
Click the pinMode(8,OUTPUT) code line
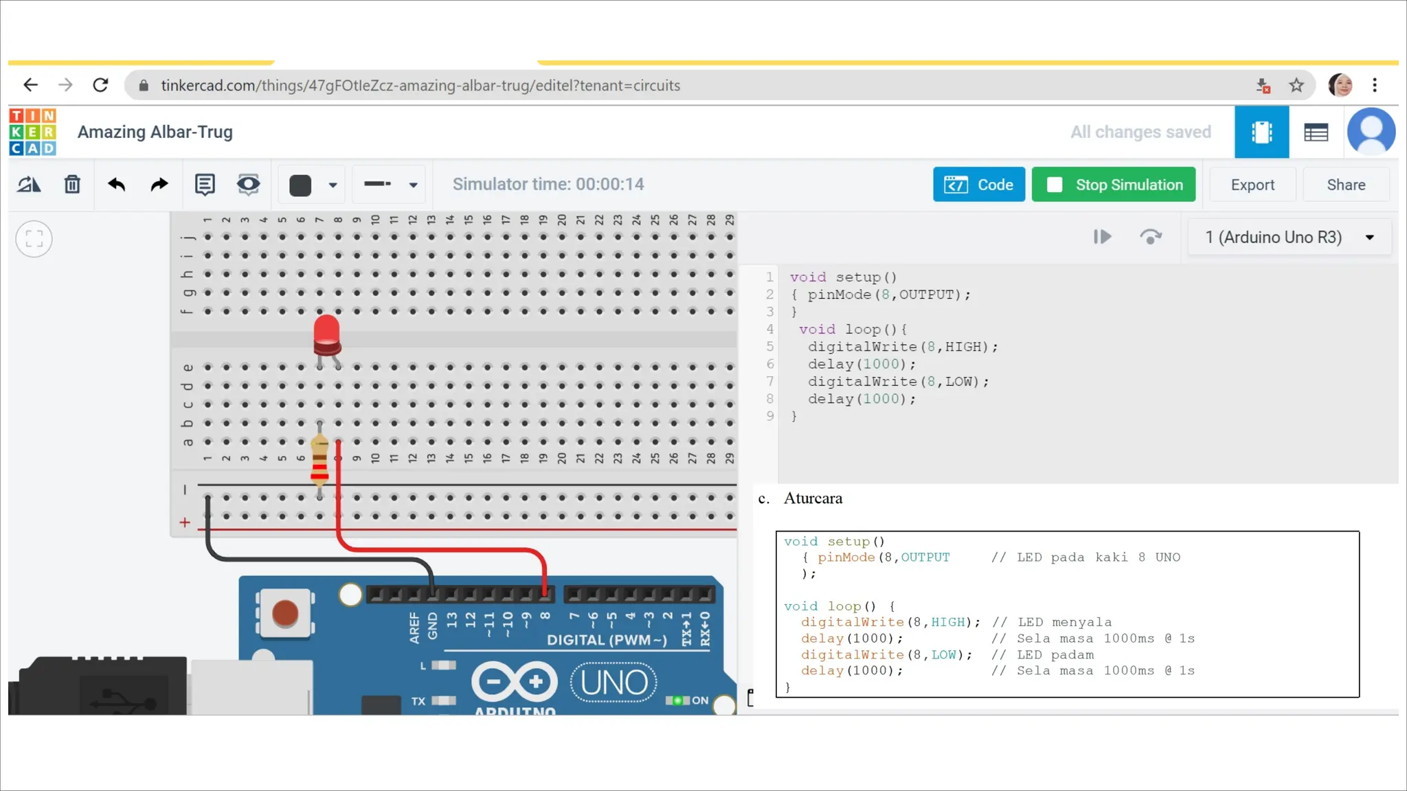point(889,295)
